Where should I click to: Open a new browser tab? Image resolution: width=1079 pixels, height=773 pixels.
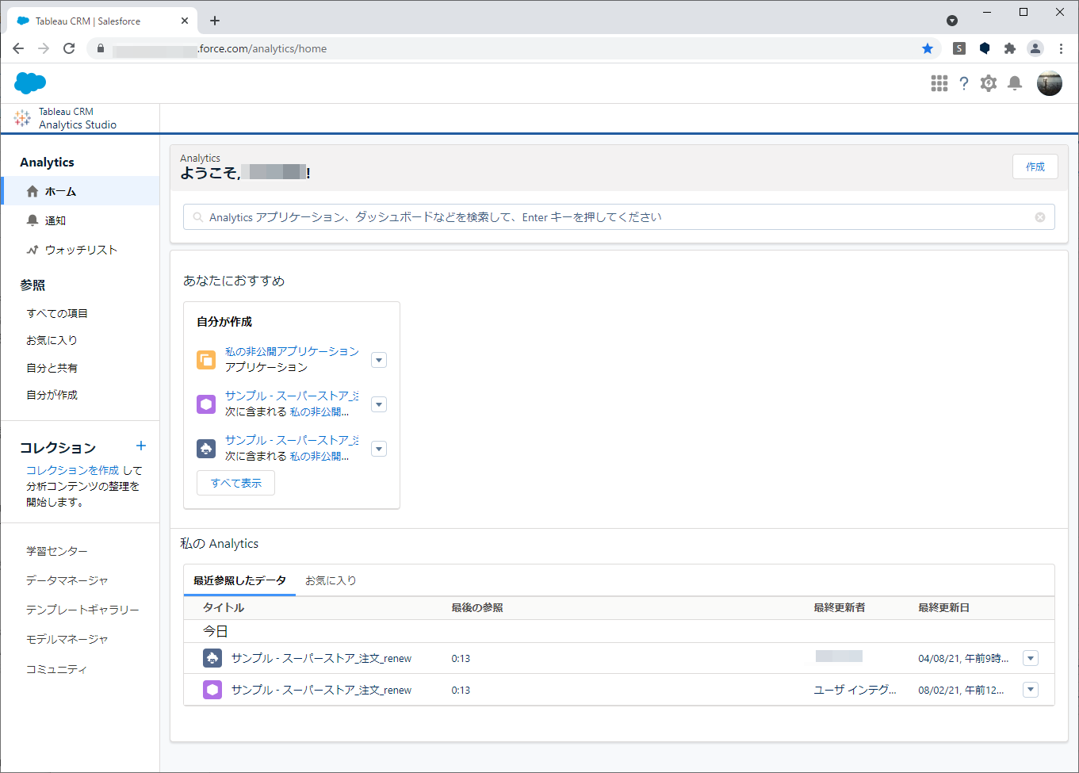coord(215,21)
